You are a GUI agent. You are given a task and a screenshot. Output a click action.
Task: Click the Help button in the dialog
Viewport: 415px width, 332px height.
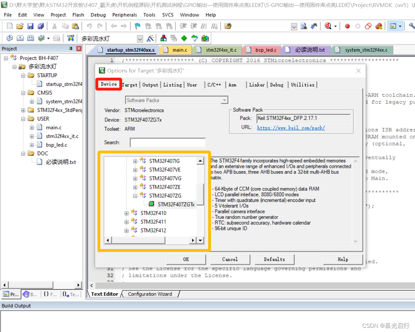pyautogui.click(x=343, y=259)
